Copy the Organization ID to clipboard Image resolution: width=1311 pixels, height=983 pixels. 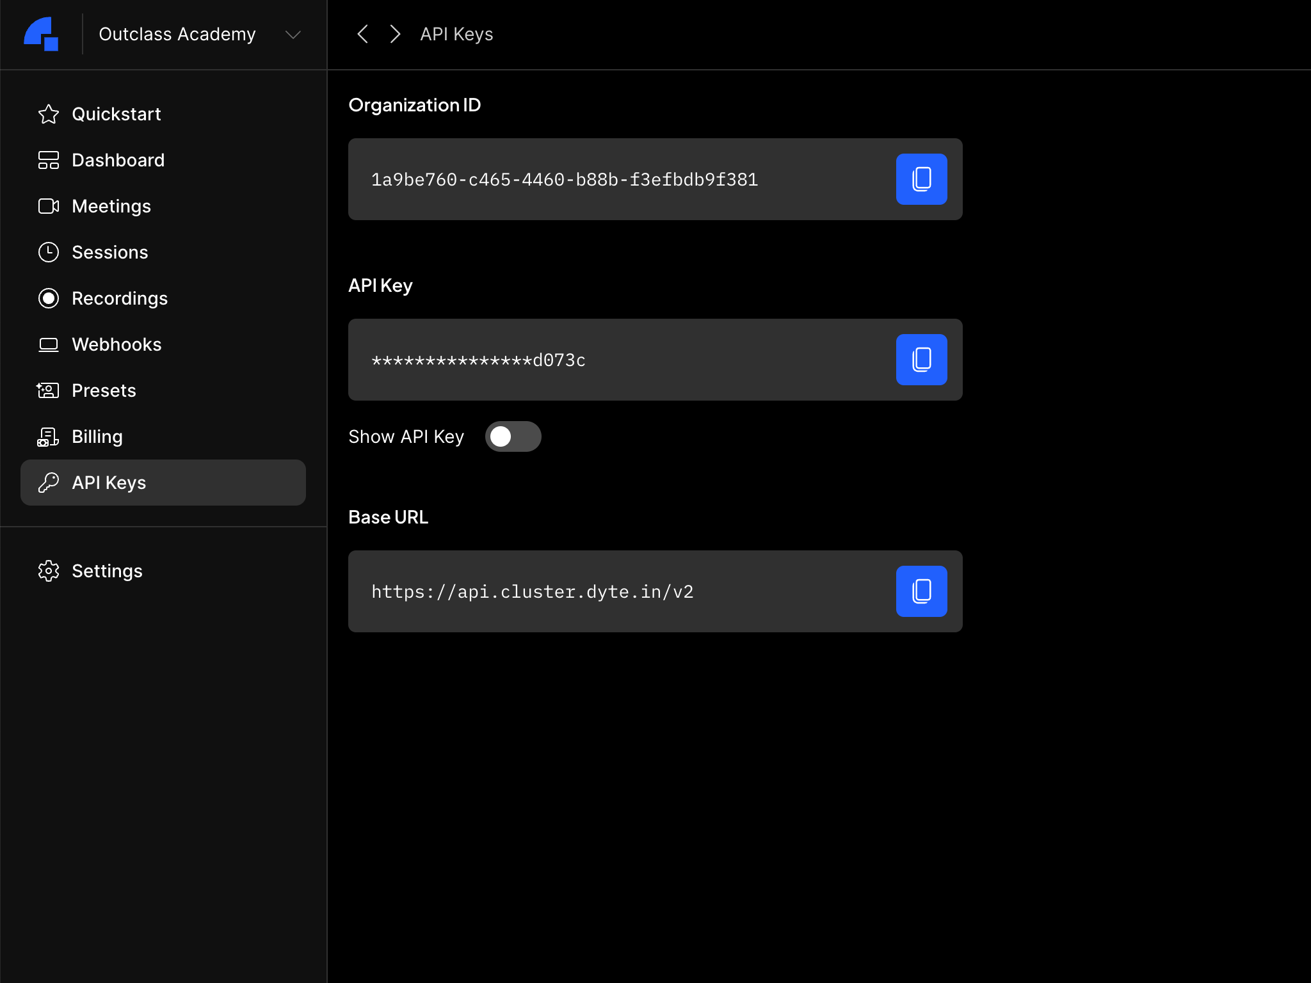tap(921, 179)
